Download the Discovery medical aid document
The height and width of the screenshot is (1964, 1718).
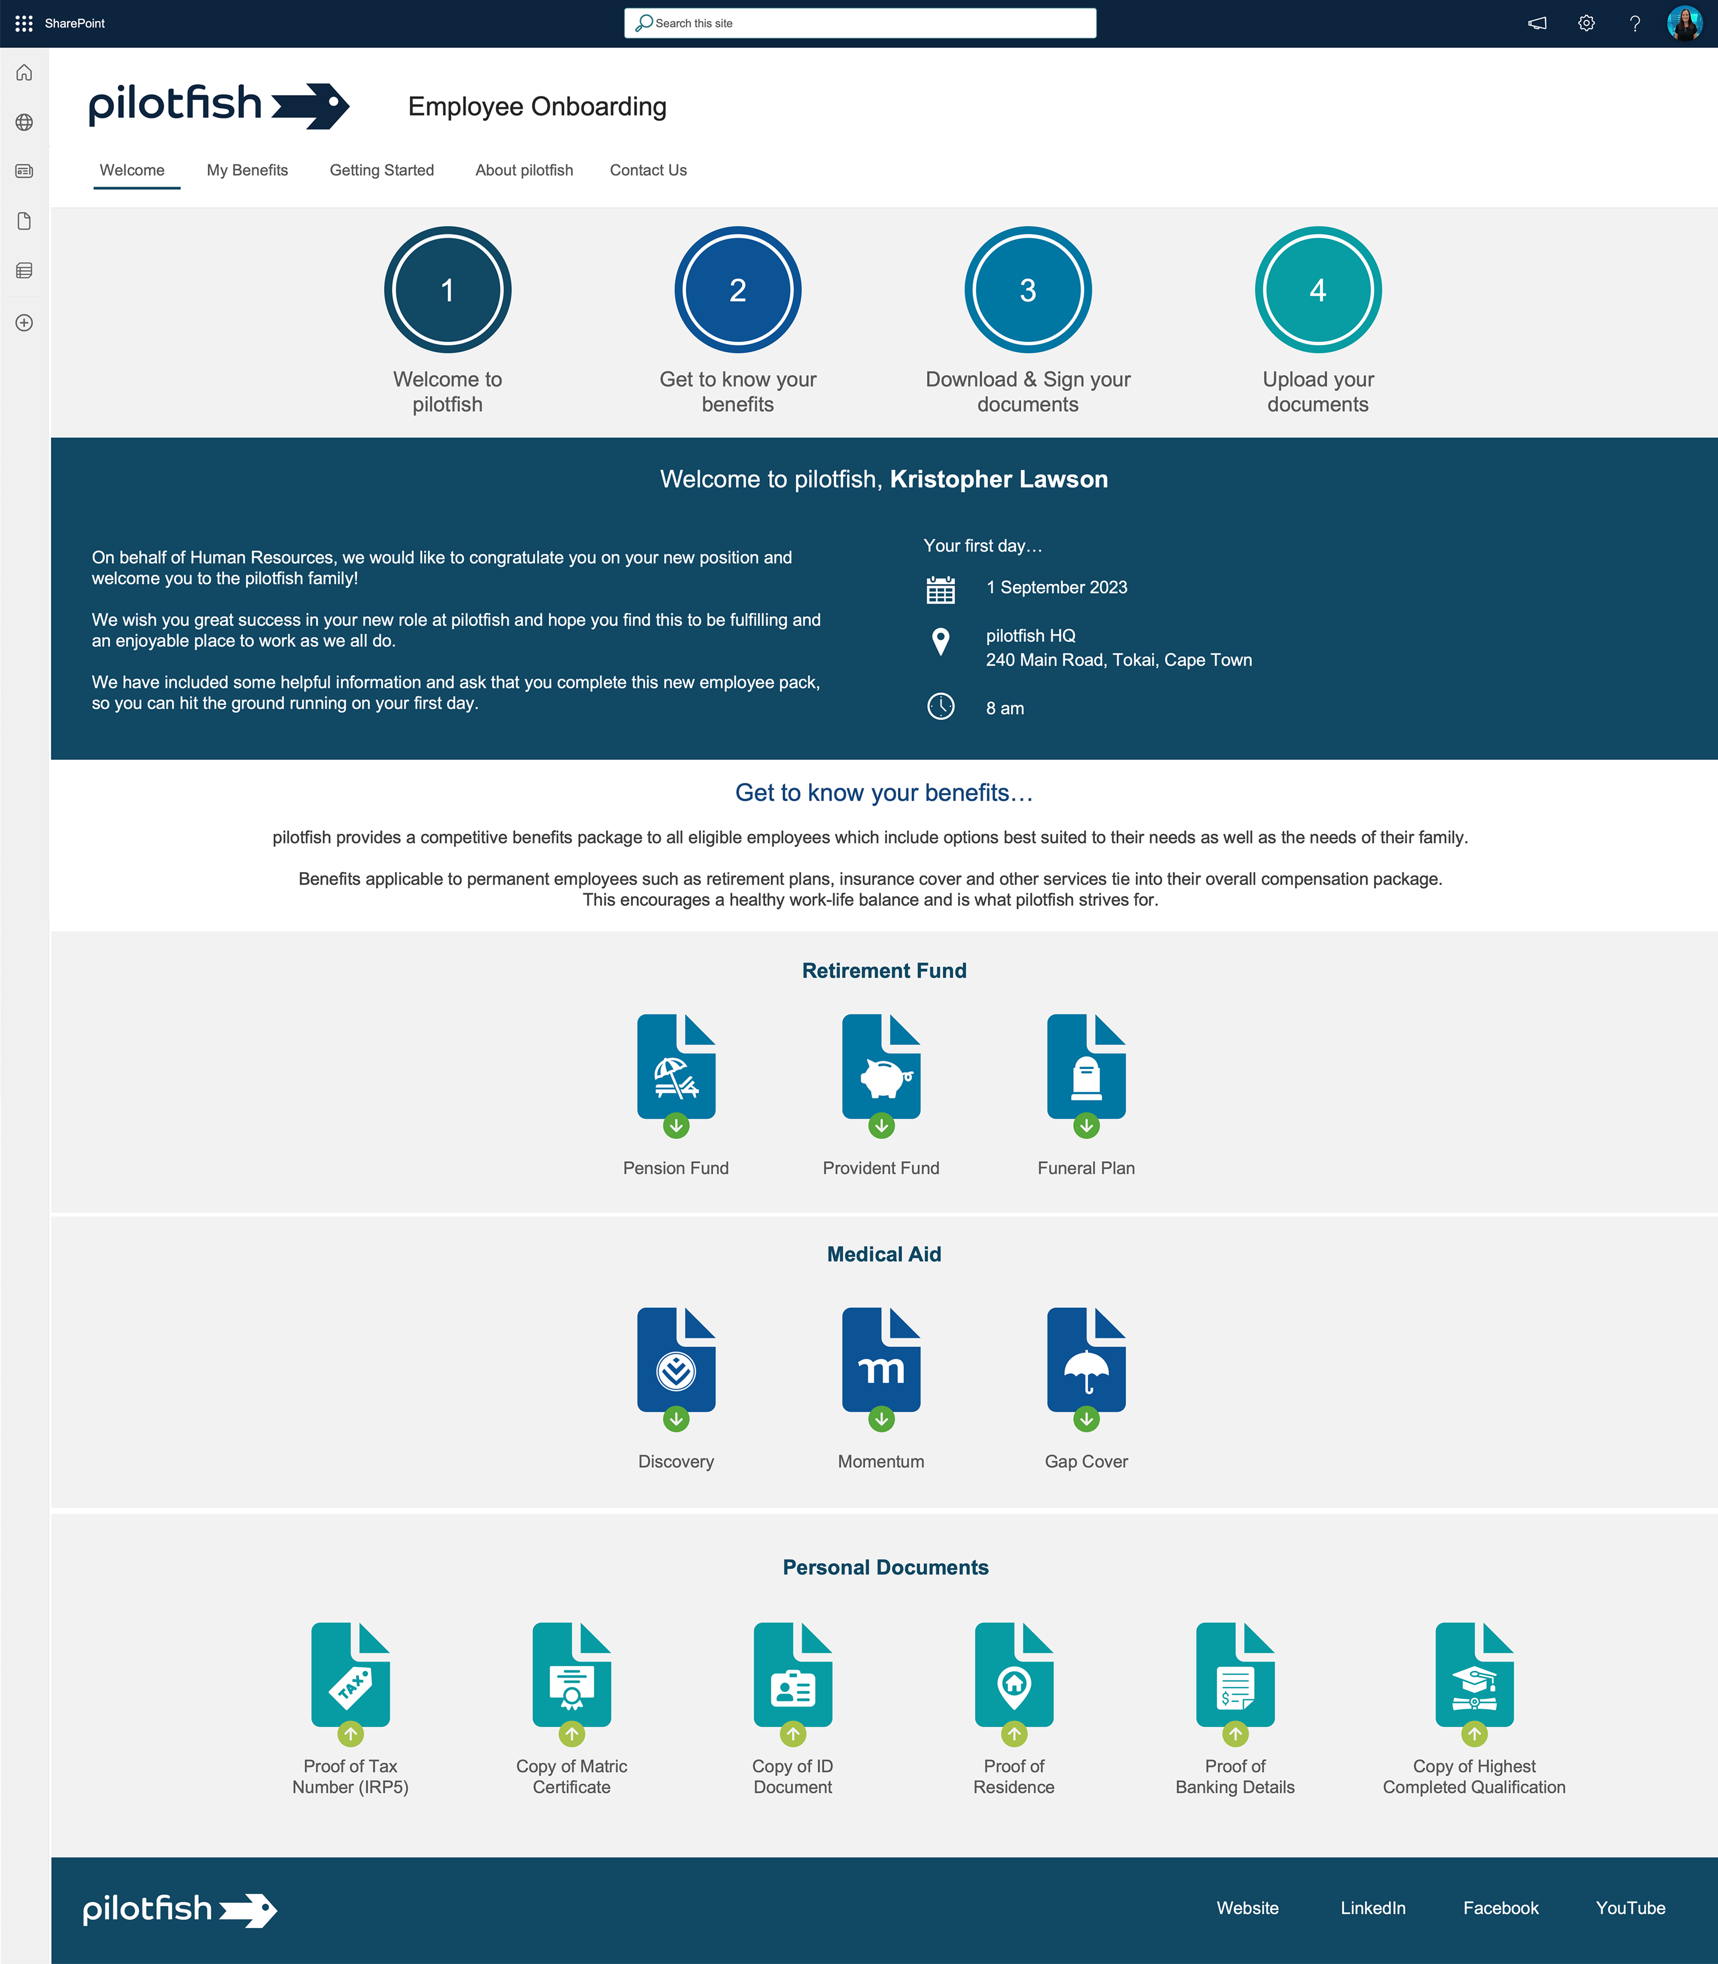676,1370
